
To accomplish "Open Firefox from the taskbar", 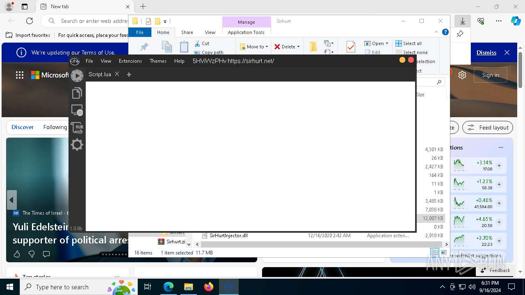I will [209, 287].
